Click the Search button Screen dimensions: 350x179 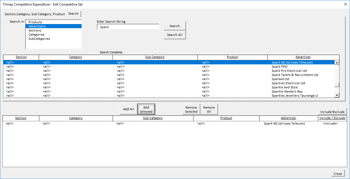(175, 26)
